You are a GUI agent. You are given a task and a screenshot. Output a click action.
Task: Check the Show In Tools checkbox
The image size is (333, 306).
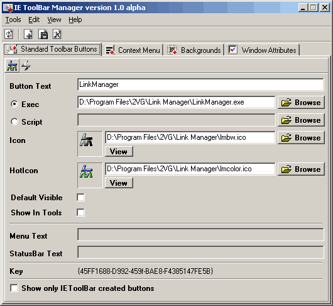pos(80,212)
